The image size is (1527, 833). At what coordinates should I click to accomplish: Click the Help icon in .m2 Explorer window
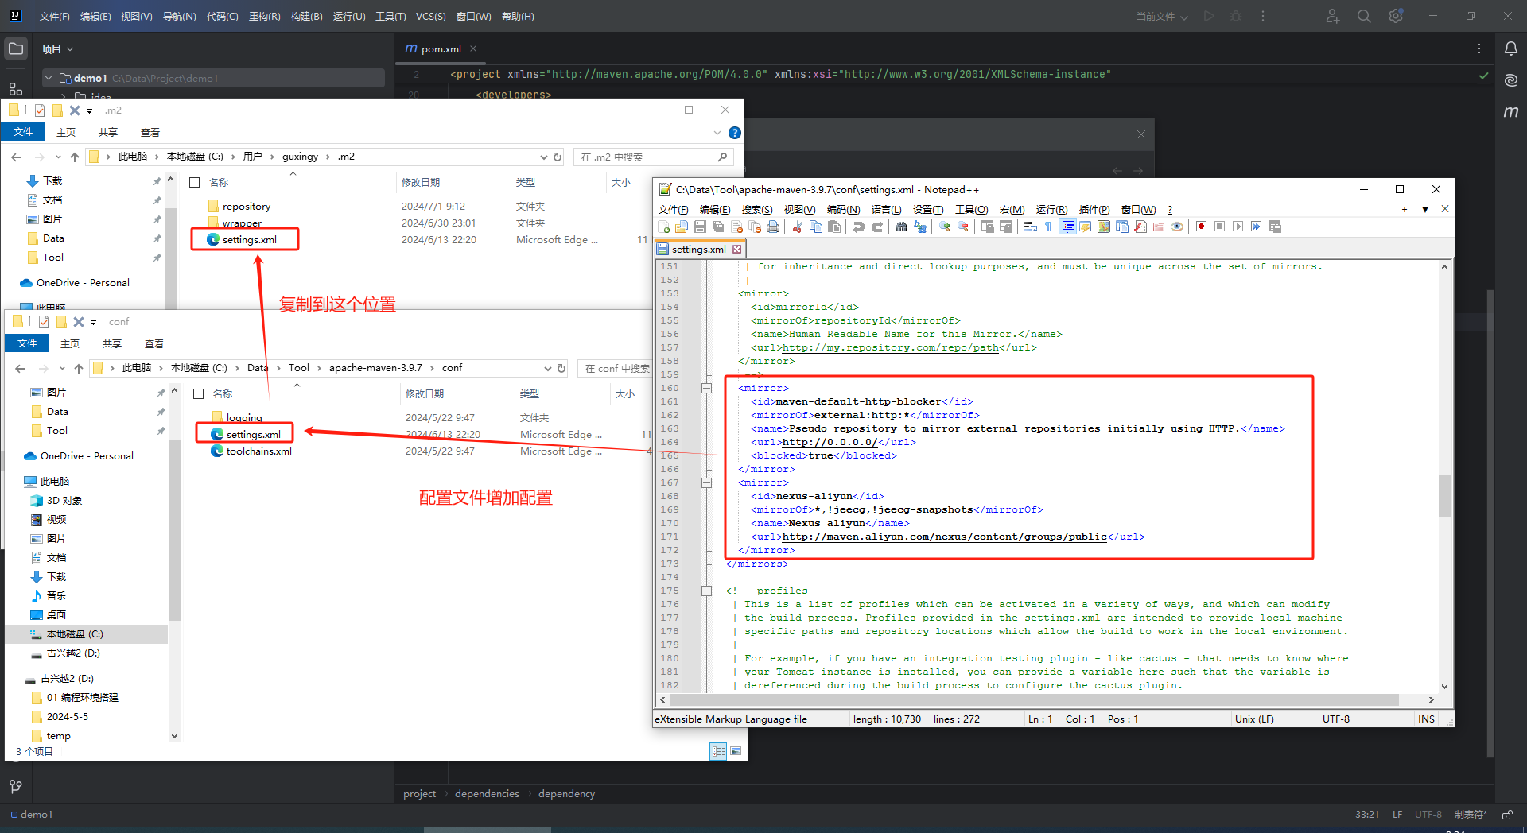(x=735, y=133)
